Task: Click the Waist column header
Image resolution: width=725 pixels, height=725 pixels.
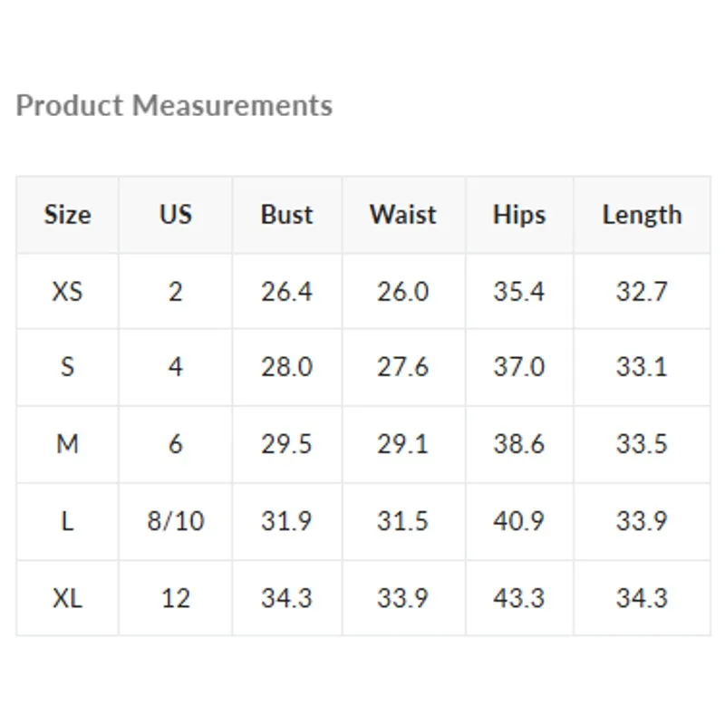Action: click(x=402, y=215)
